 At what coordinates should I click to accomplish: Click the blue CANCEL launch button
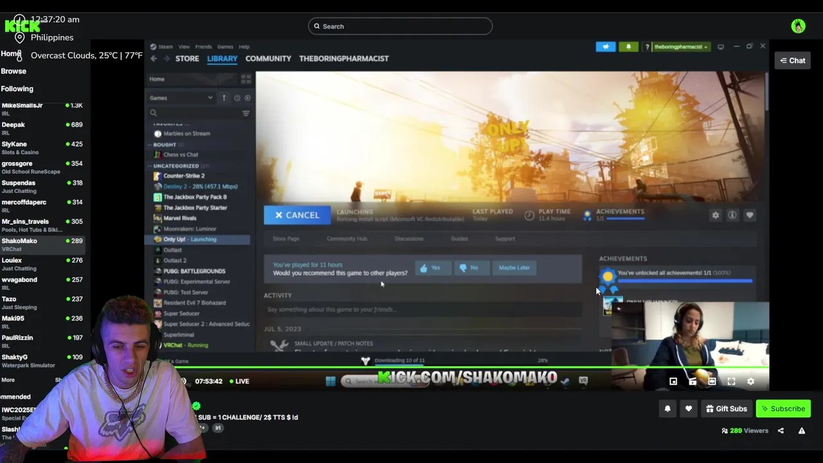click(297, 215)
